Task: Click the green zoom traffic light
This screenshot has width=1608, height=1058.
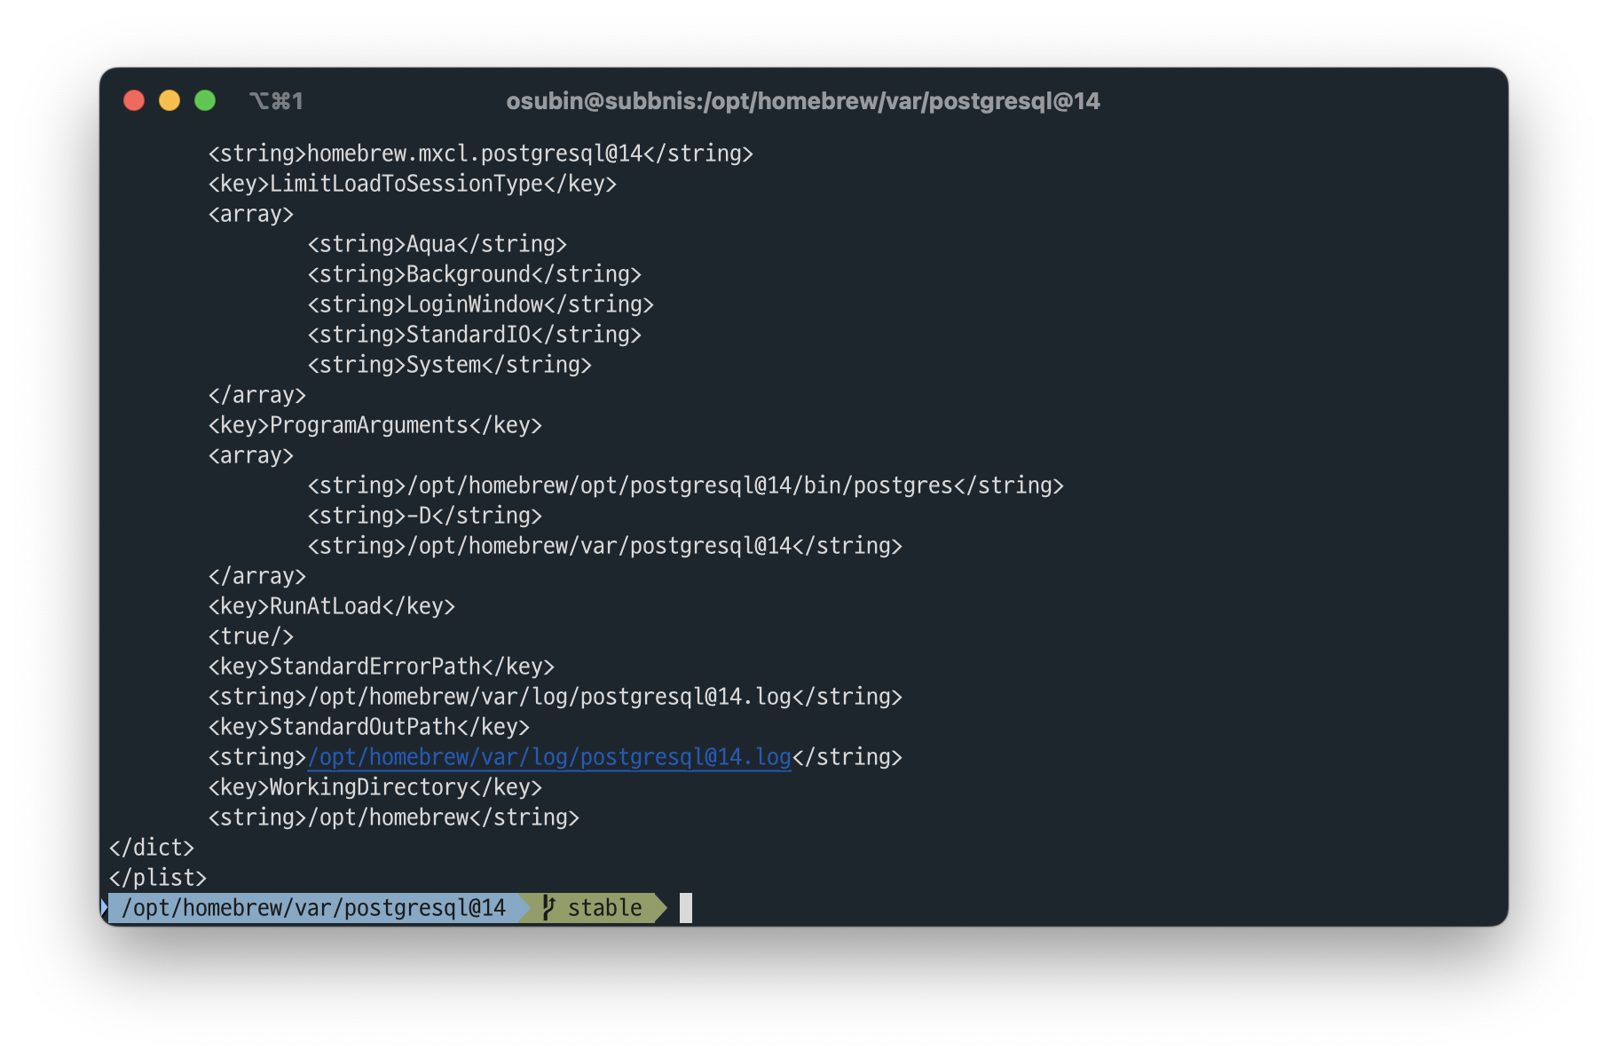Action: (205, 100)
